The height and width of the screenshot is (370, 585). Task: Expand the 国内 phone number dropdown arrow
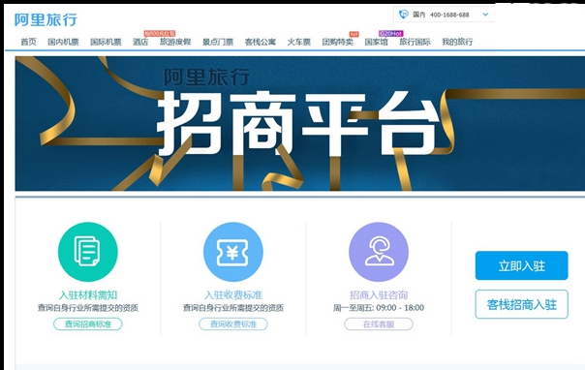click(x=485, y=15)
